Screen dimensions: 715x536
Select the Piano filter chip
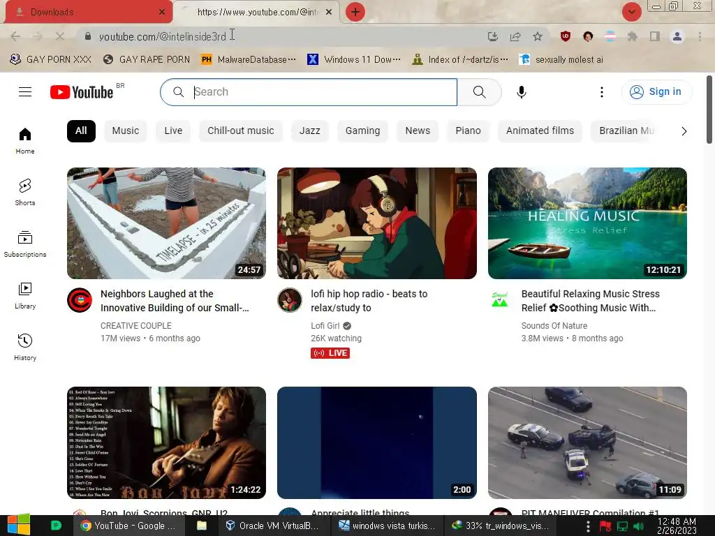pos(468,131)
